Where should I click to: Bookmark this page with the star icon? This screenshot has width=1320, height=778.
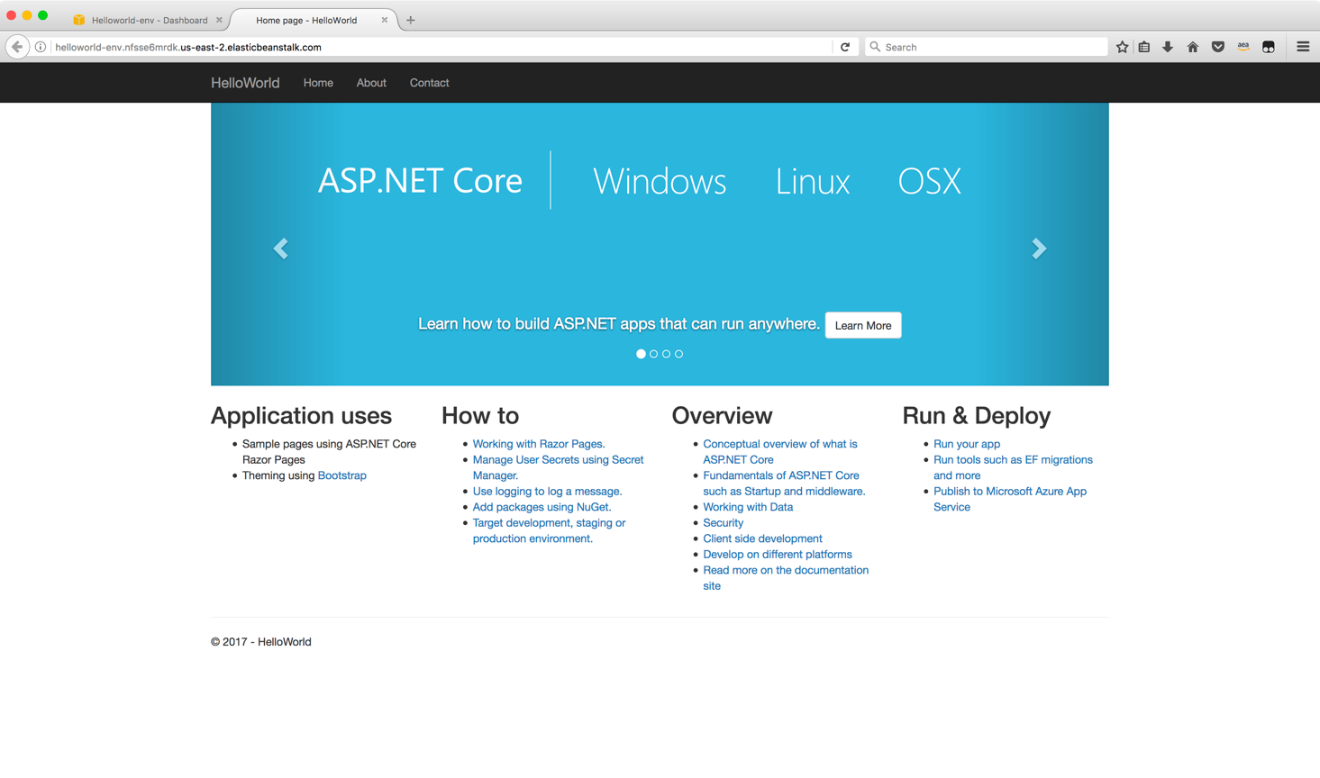[1122, 47]
